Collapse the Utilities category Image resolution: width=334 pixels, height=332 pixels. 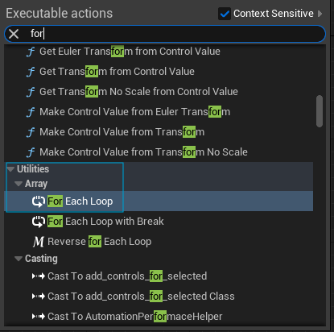coord(11,169)
